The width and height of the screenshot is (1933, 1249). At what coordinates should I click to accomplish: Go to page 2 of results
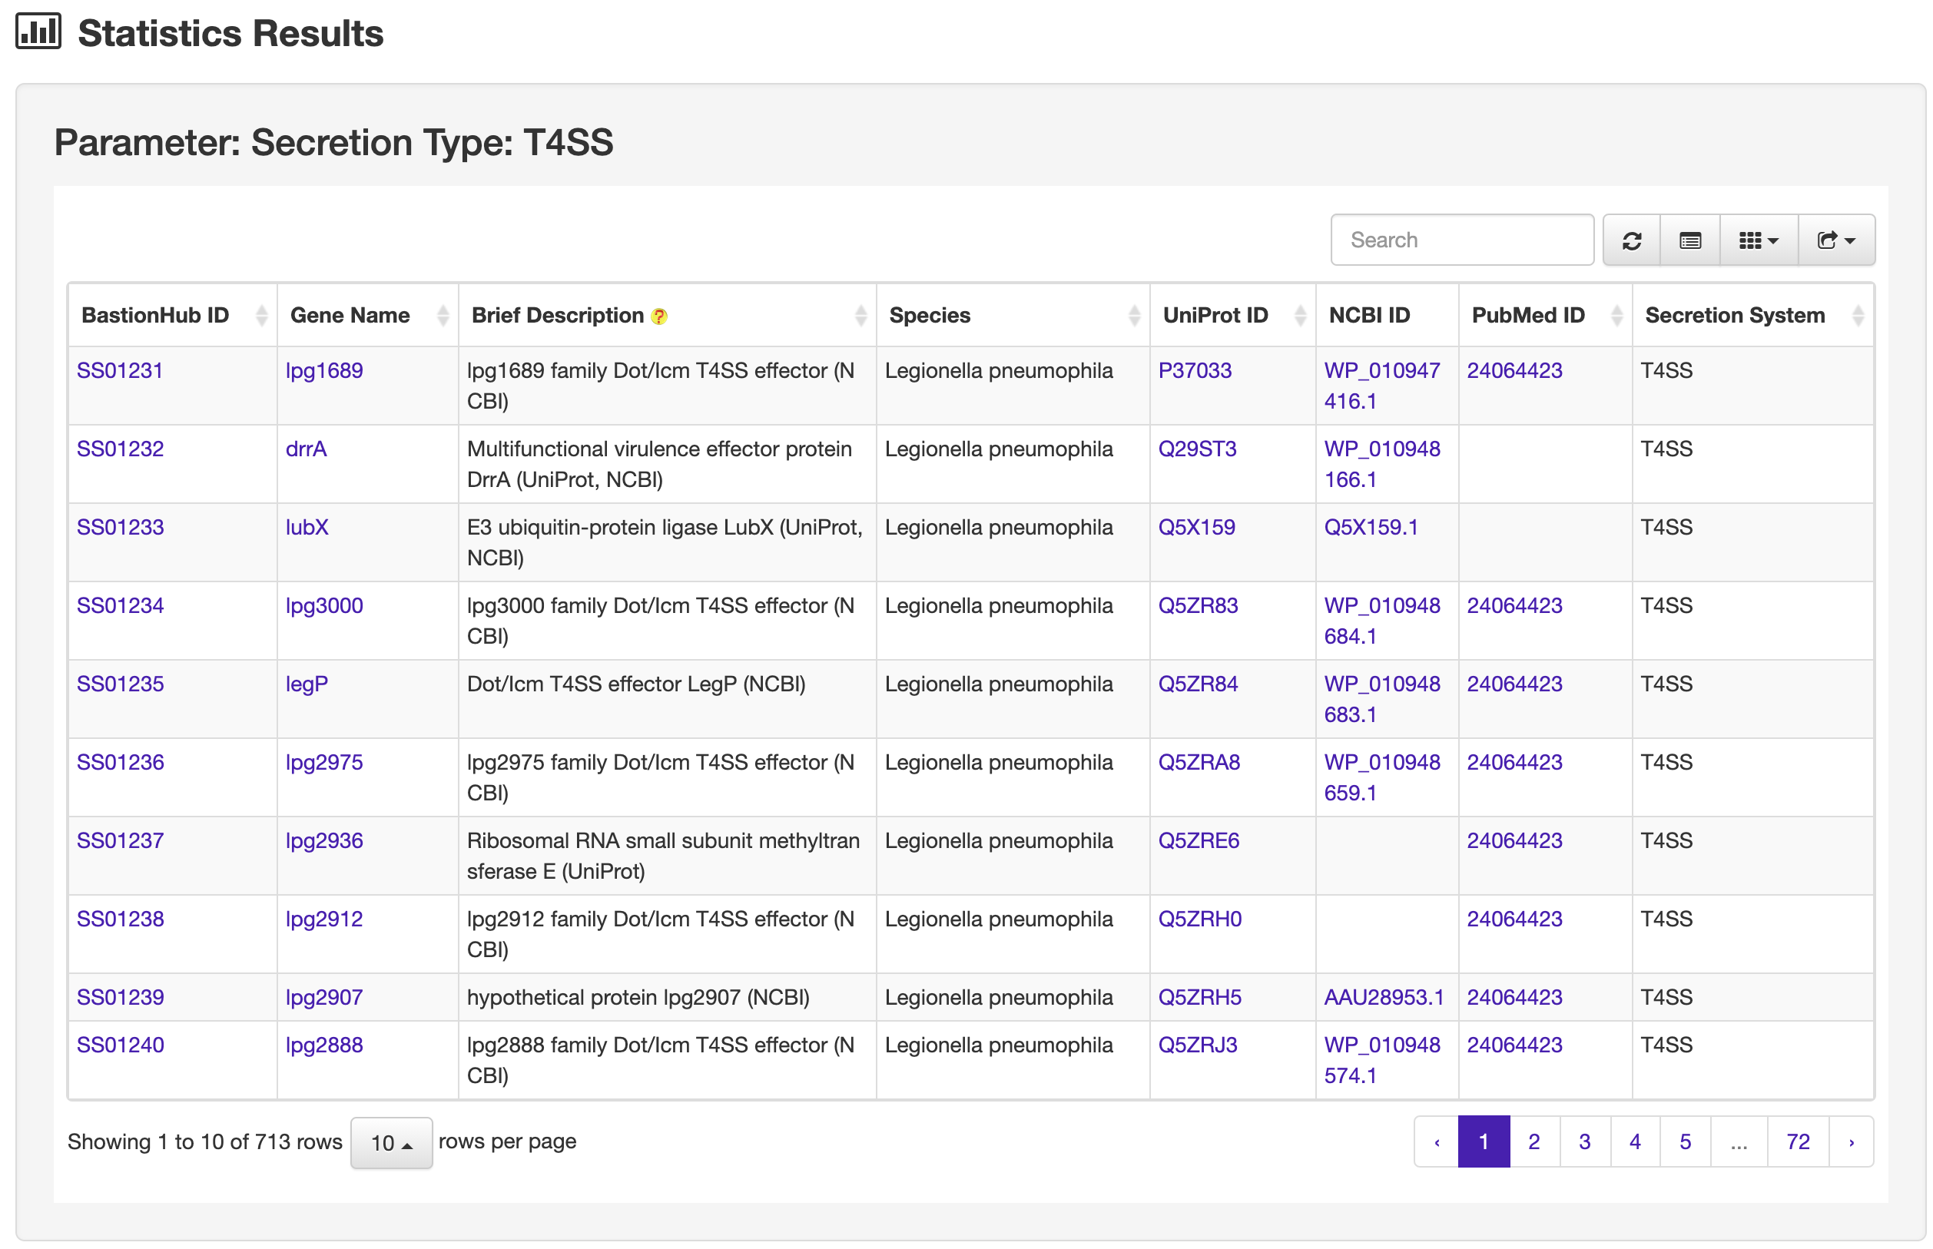coord(1533,1141)
